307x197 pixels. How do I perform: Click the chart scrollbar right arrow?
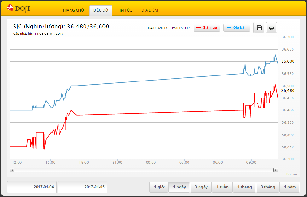point(276,170)
